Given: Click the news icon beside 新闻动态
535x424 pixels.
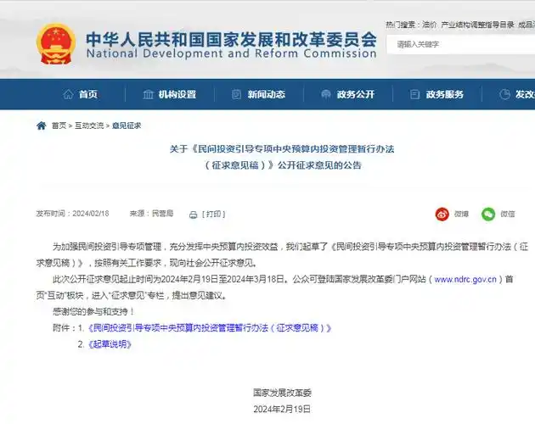Looking at the screenshot, I should click(236, 94).
